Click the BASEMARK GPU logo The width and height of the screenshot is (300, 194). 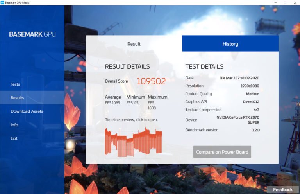point(32,34)
